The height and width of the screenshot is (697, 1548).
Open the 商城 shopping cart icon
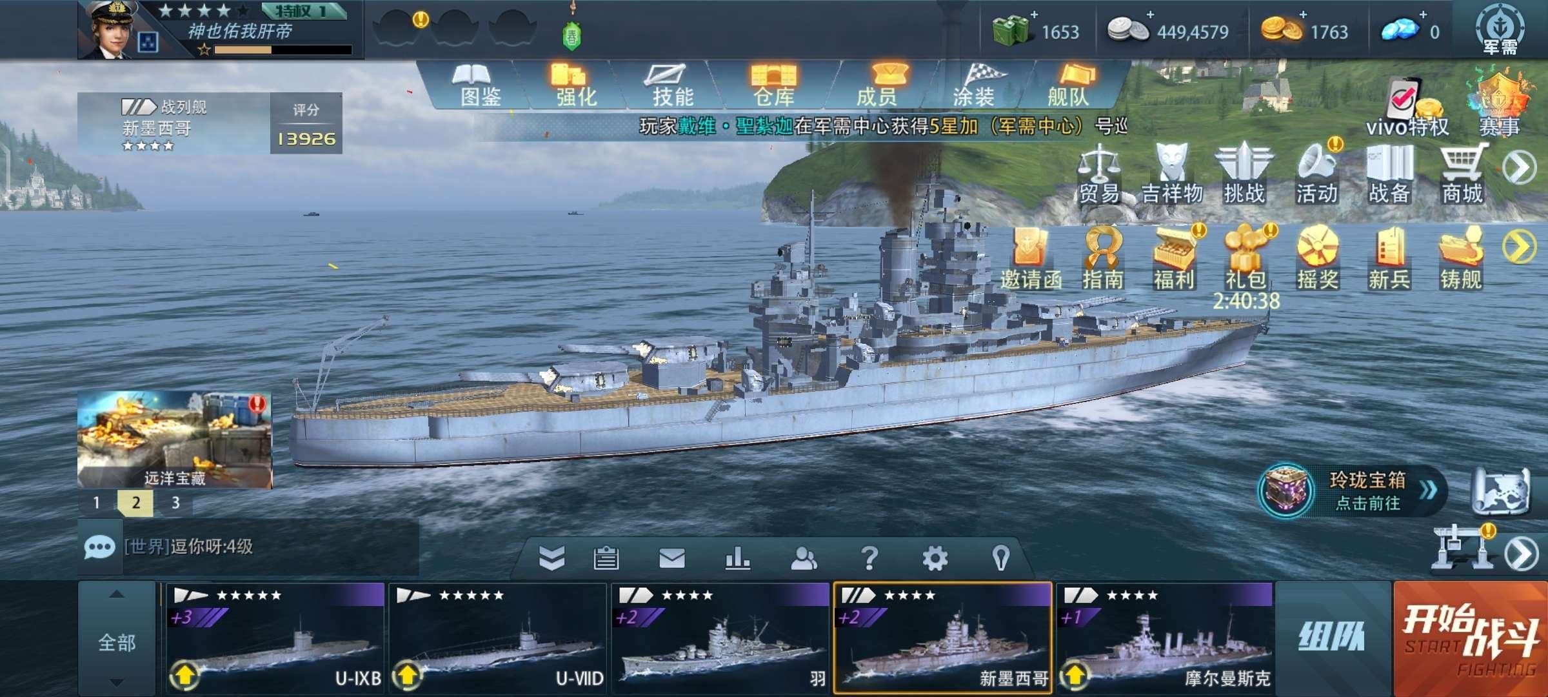(1463, 173)
